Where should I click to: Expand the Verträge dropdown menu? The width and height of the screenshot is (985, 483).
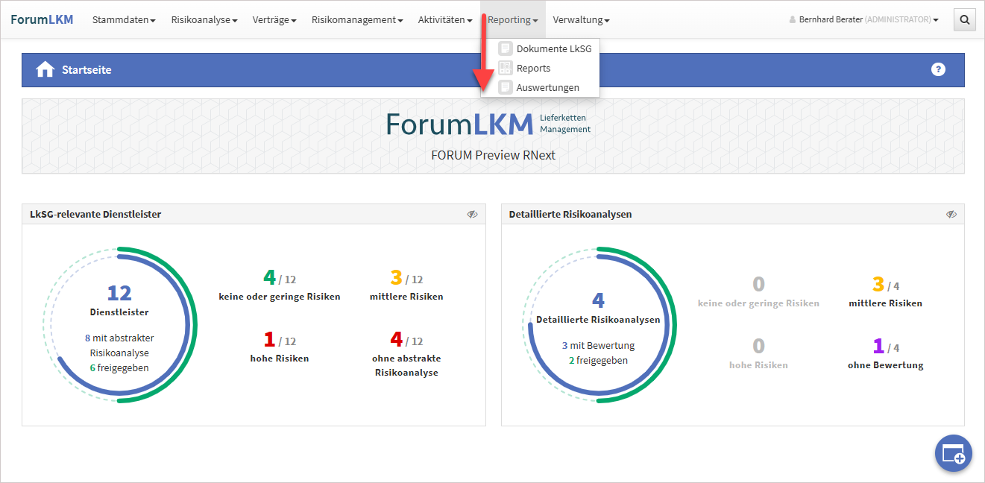[x=274, y=20]
